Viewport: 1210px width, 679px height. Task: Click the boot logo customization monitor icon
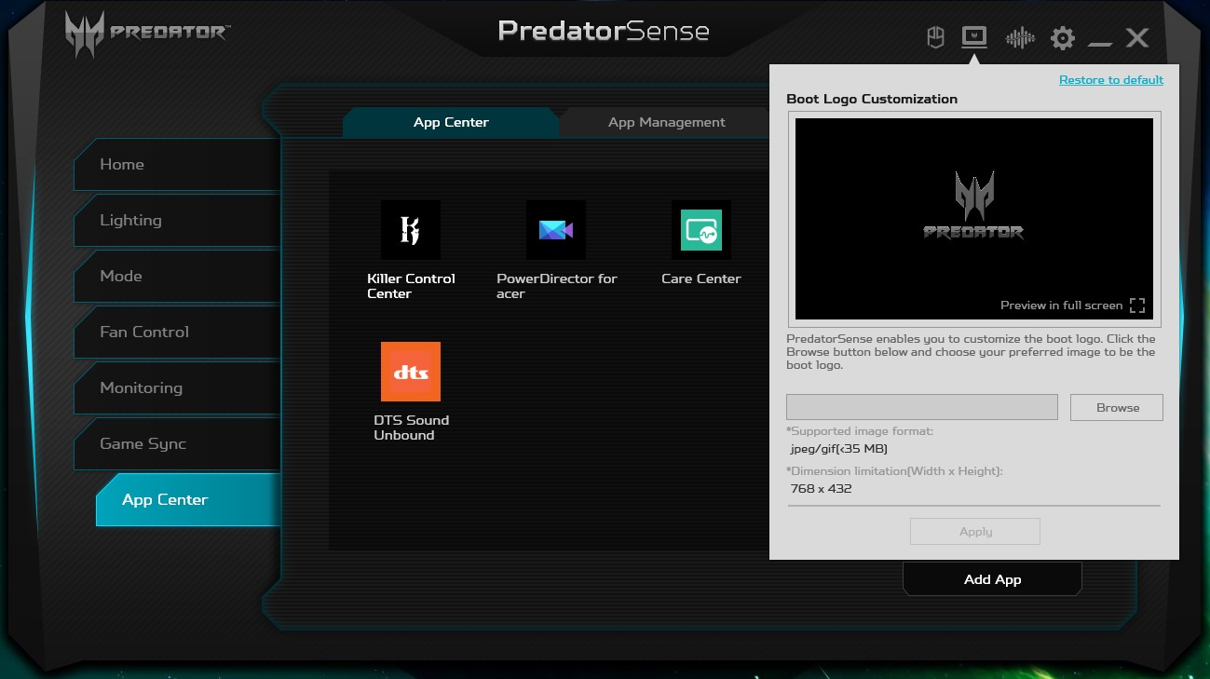pyautogui.click(x=974, y=37)
